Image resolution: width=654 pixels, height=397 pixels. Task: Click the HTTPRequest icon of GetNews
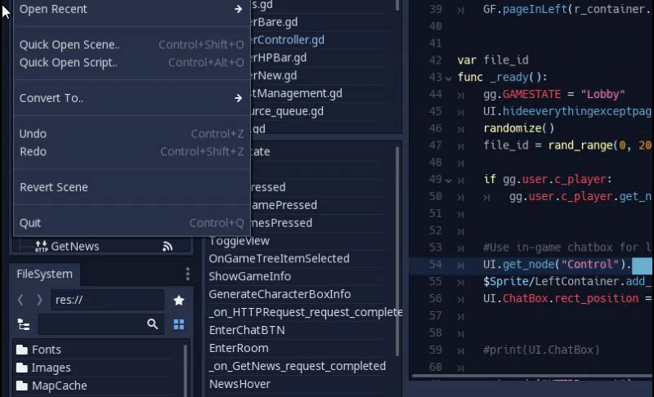42,247
